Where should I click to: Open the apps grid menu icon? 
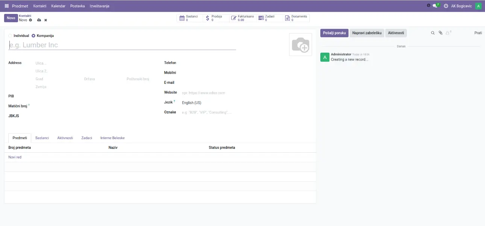point(6,6)
